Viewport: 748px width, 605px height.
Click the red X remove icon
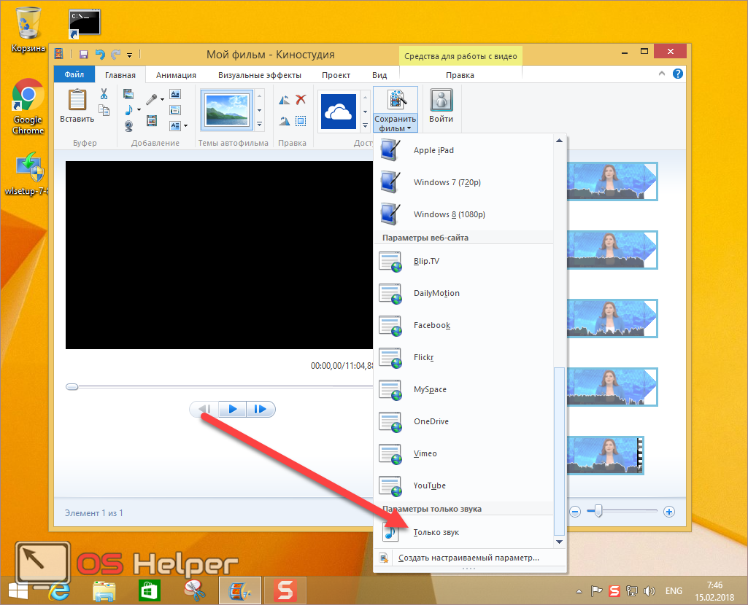click(x=301, y=100)
